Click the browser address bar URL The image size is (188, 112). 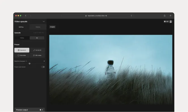coord(97,16)
